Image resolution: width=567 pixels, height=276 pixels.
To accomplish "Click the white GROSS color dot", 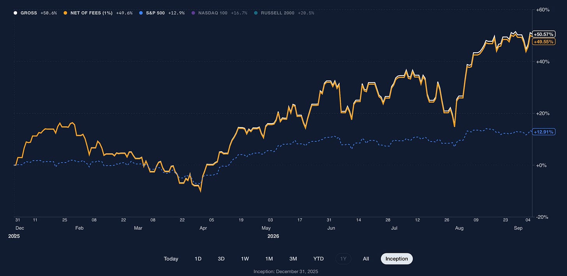I will [x=15, y=13].
